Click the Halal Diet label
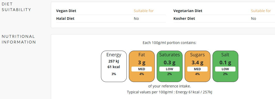 [x=65, y=19]
